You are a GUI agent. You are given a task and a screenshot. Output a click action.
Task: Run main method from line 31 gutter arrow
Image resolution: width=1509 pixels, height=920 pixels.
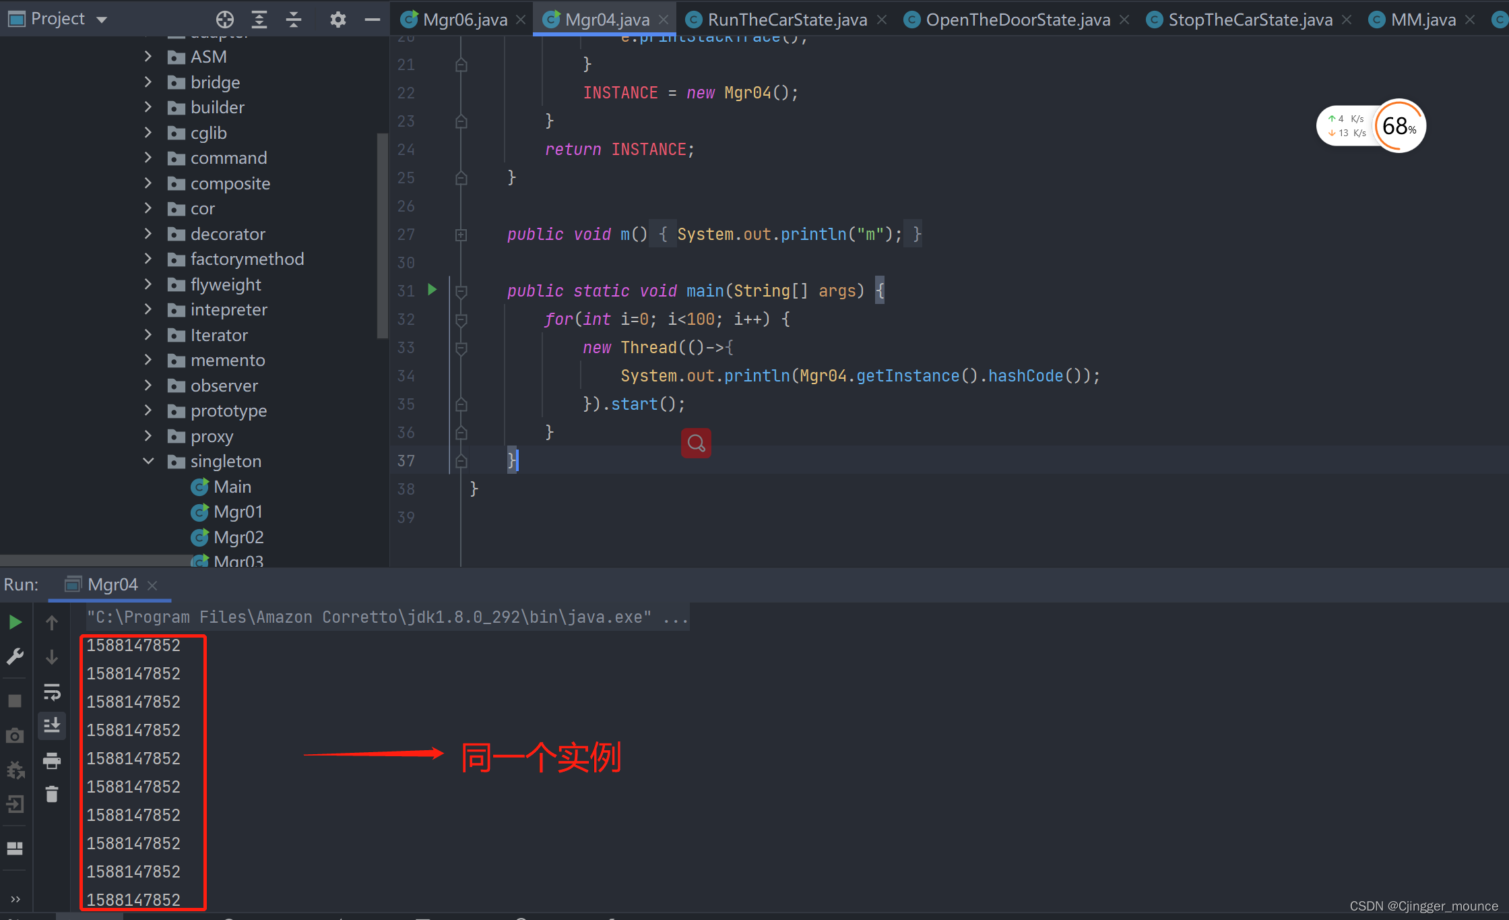point(432,290)
